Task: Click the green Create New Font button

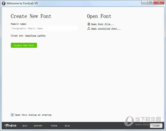Action: click(24, 45)
